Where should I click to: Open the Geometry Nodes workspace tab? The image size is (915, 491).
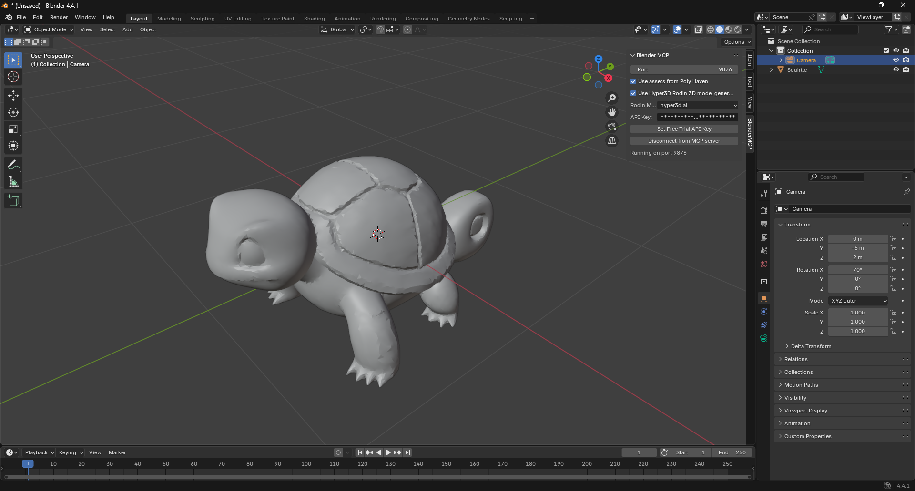[x=468, y=19]
